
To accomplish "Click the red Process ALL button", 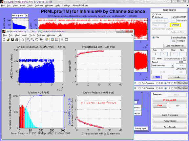I will (170, 100).
